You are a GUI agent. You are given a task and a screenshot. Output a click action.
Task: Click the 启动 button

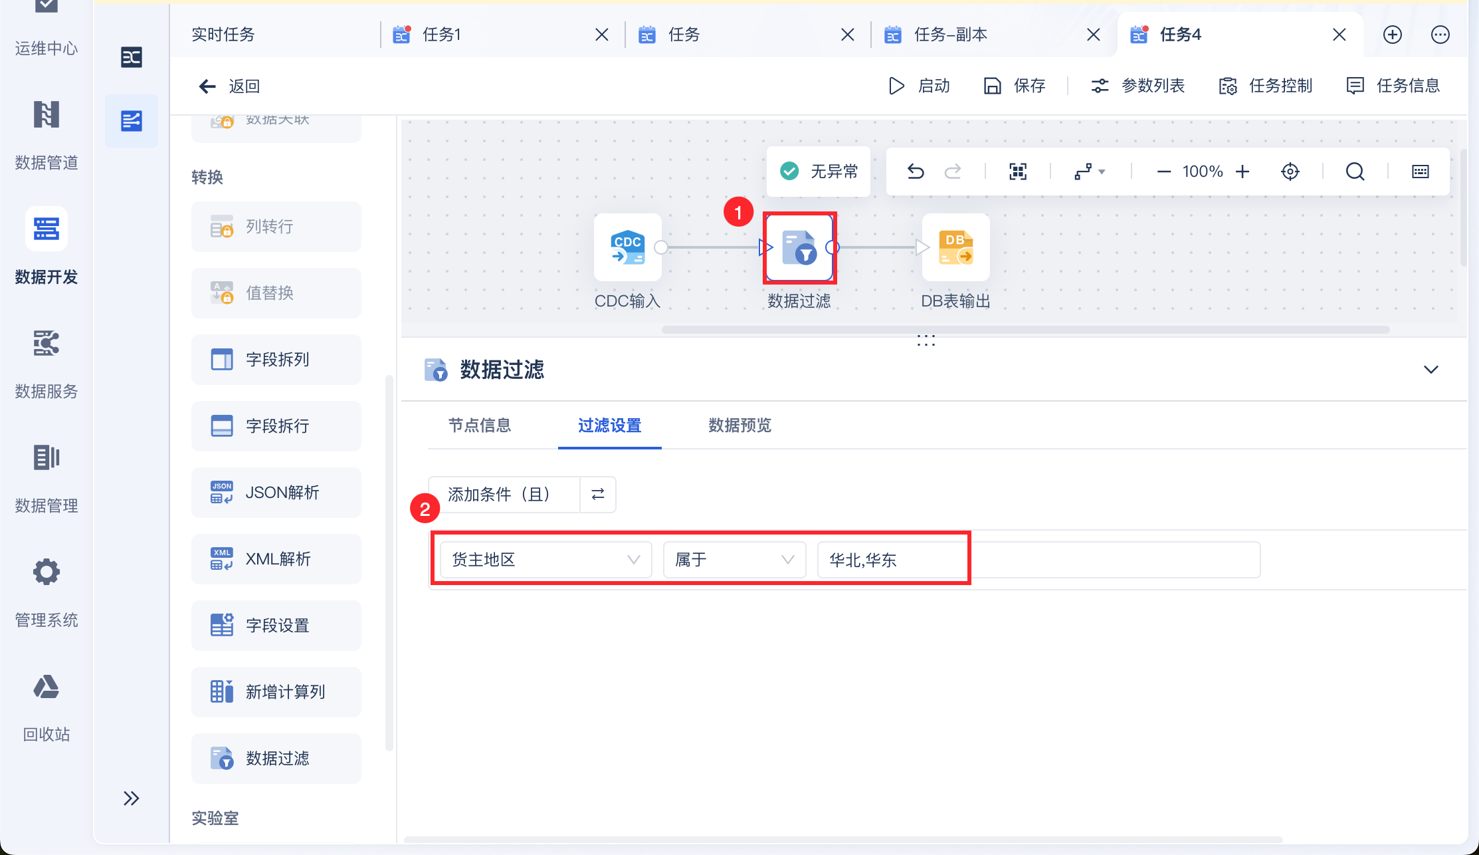click(920, 86)
